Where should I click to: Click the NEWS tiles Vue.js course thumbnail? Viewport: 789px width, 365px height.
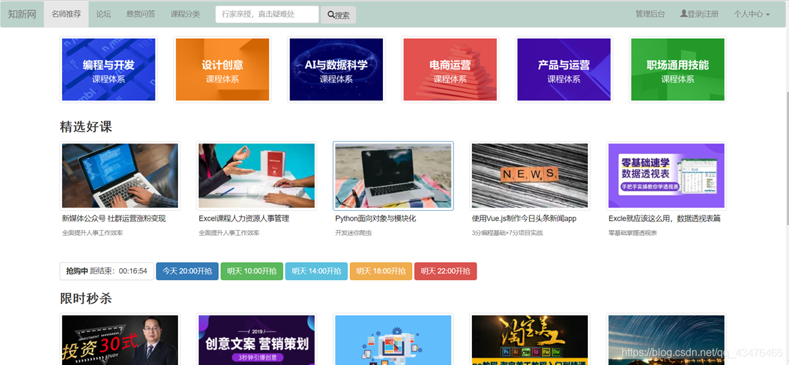coord(530,176)
